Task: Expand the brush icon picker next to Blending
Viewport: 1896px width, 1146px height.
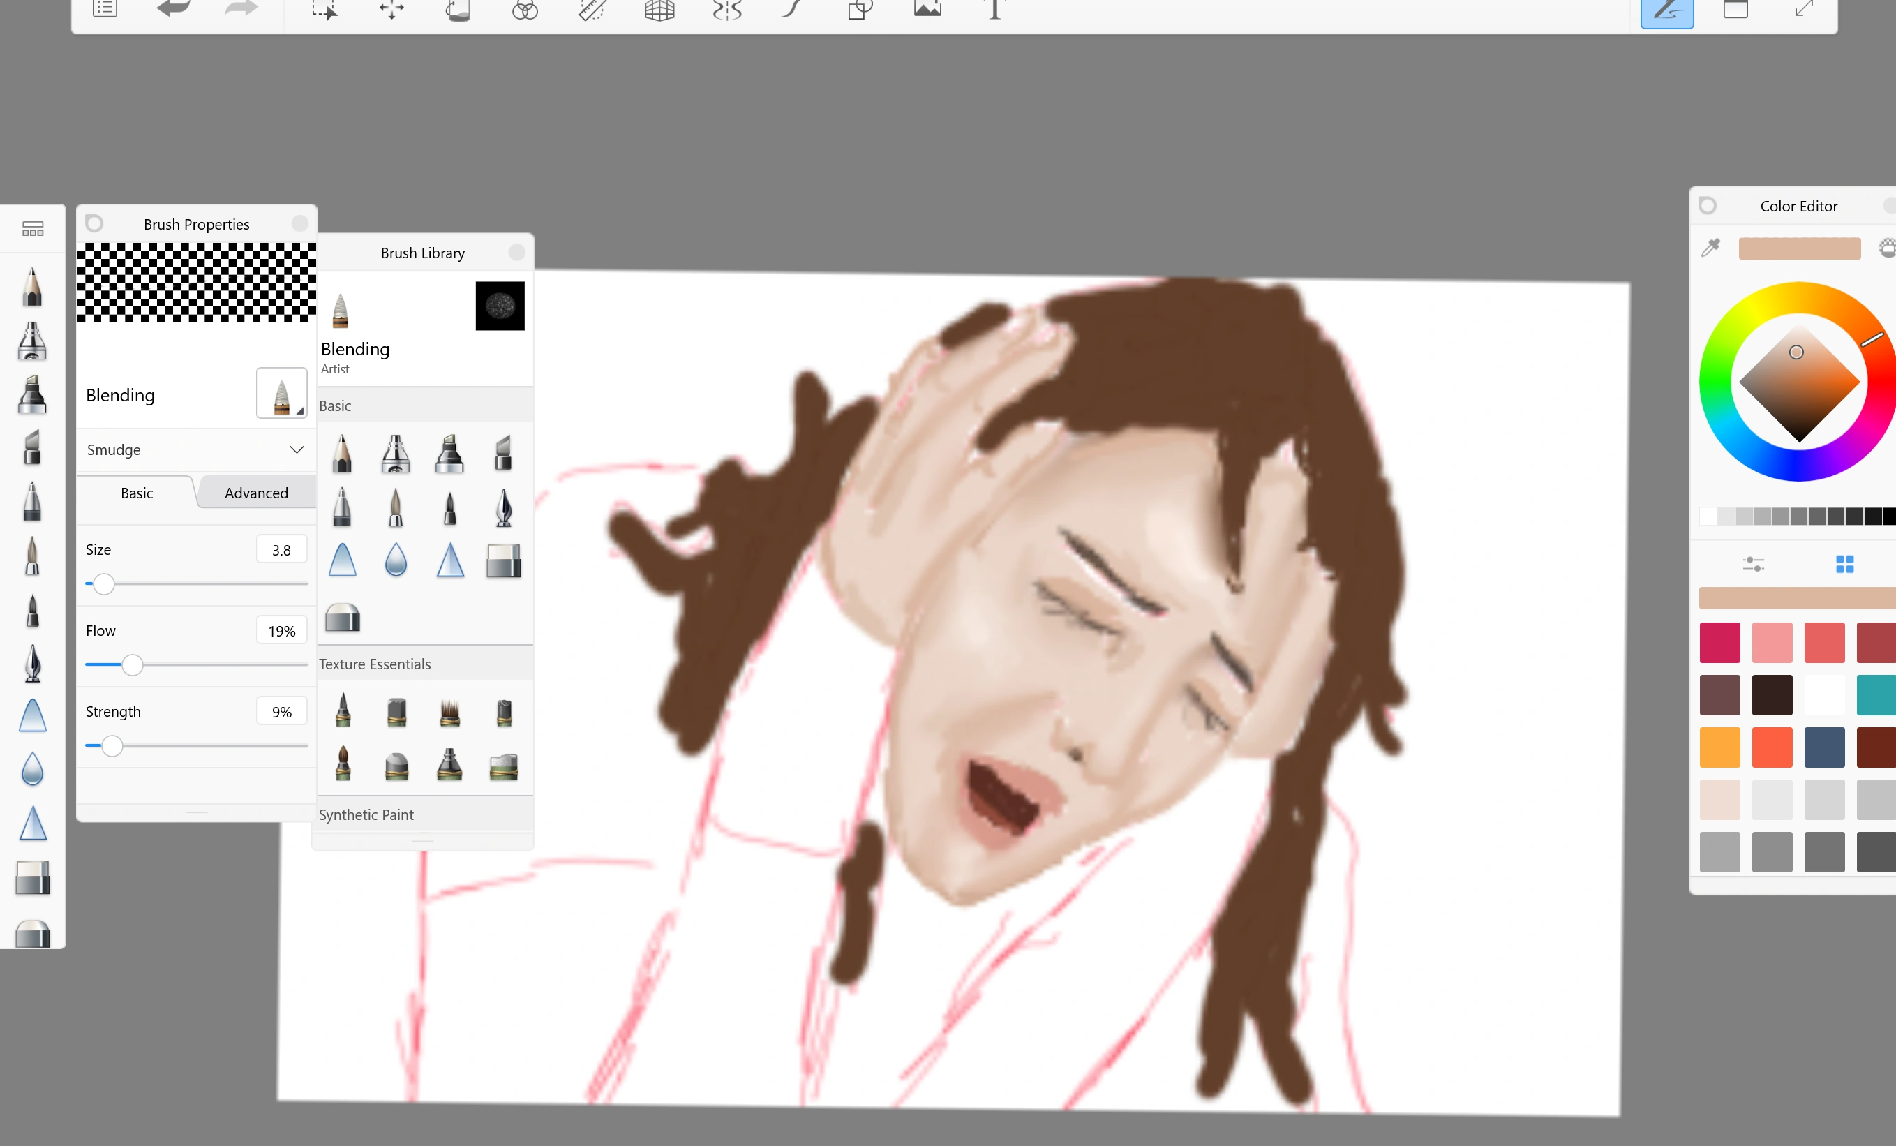Action: coord(282,394)
